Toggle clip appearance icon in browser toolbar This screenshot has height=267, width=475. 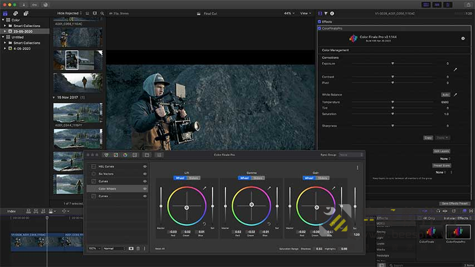click(x=87, y=13)
